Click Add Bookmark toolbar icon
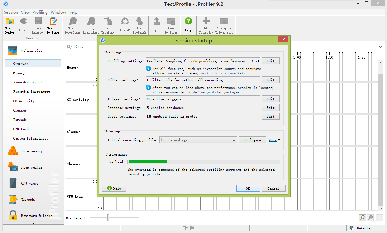The height and width of the screenshot is (233, 387). pyautogui.click(x=140, y=25)
